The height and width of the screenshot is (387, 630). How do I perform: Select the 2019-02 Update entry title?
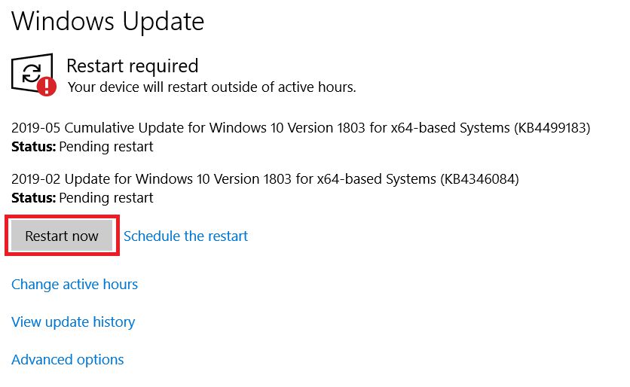pyautogui.click(x=265, y=179)
